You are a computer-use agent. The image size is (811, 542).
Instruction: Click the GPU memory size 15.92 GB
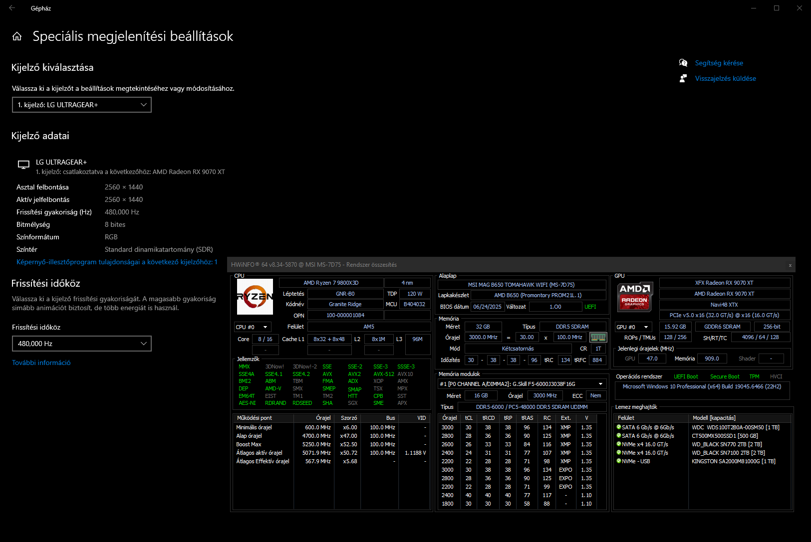(x=675, y=327)
